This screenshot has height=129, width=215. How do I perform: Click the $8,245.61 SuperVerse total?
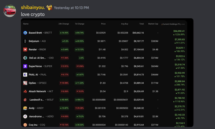(139, 66)
